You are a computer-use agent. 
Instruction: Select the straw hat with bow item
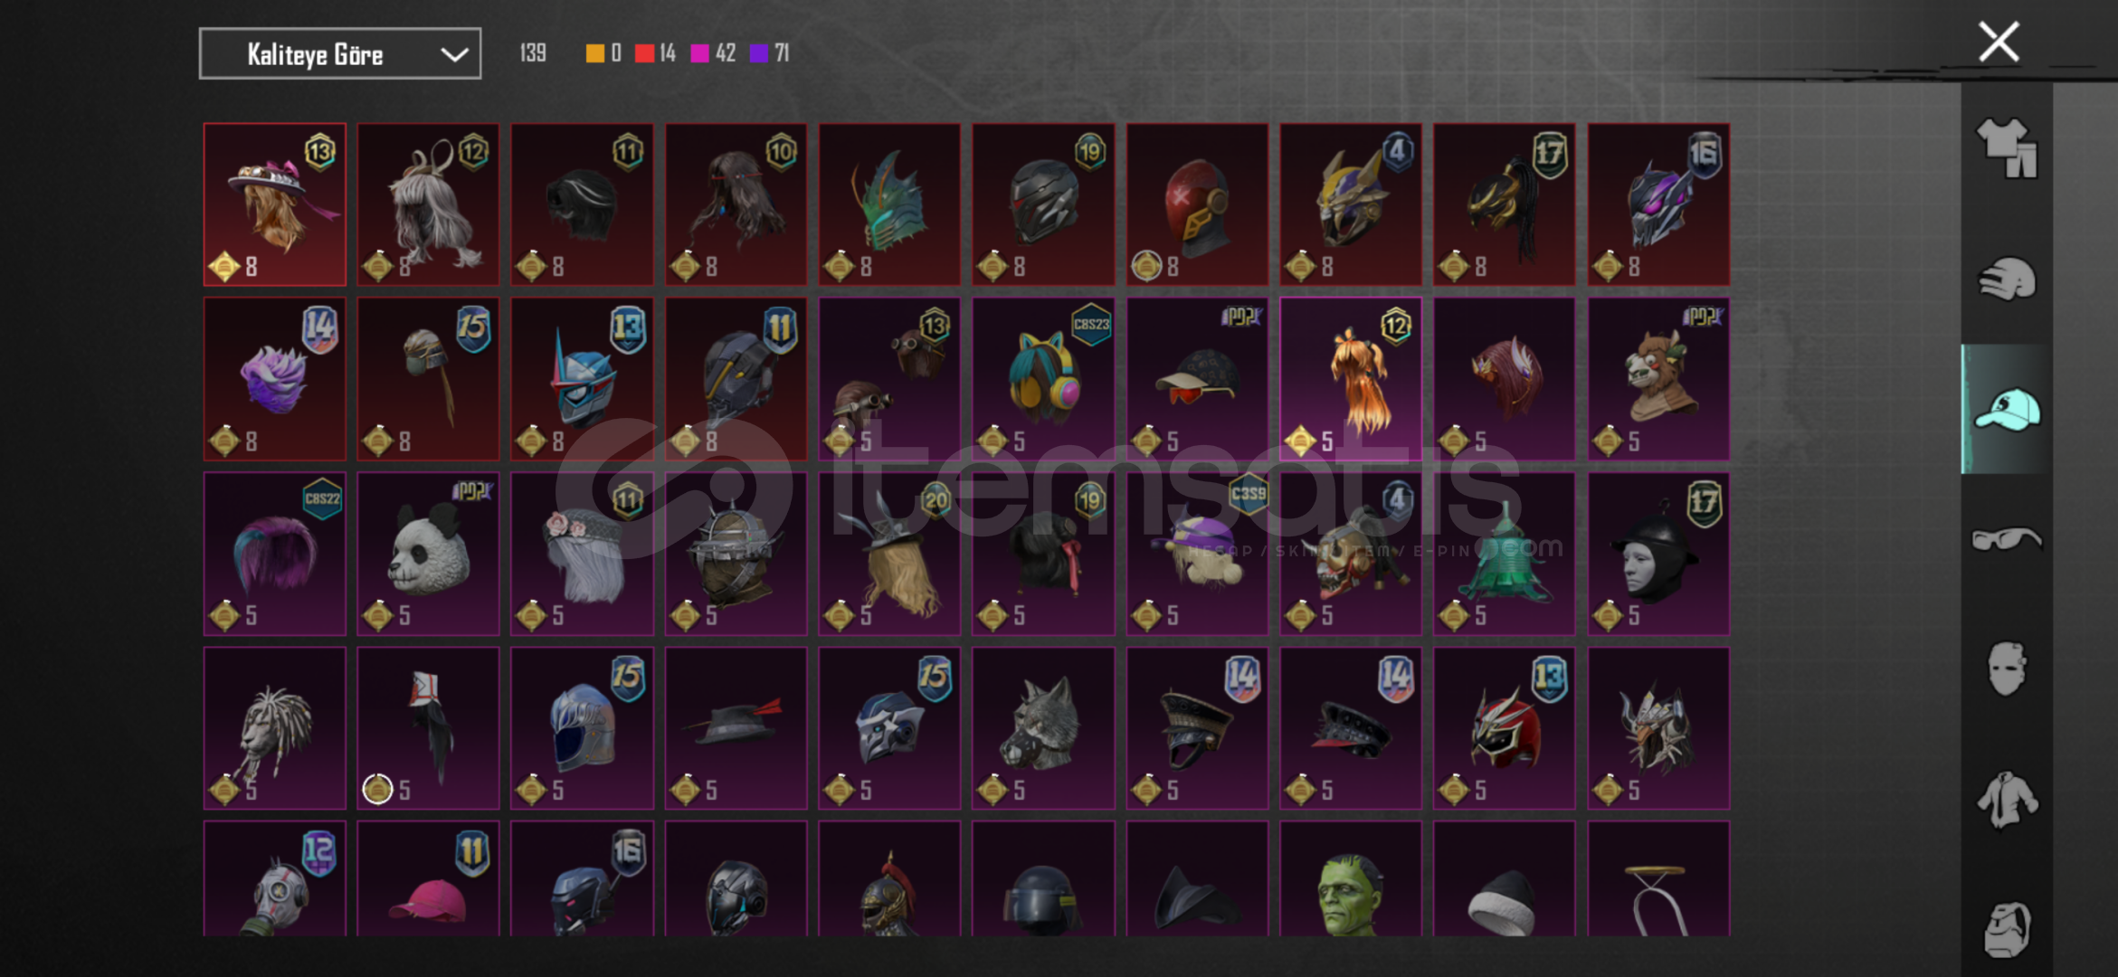coord(275,204)
